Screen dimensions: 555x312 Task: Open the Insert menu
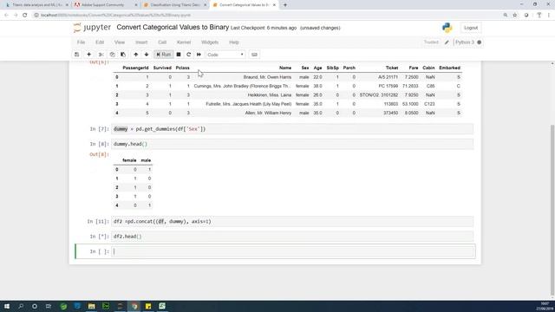(x=141, y=42)
